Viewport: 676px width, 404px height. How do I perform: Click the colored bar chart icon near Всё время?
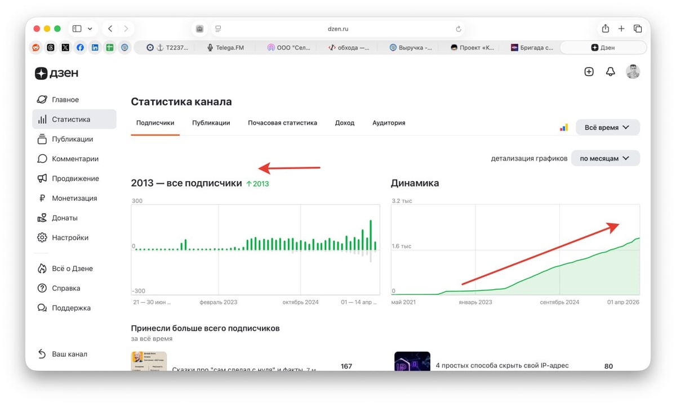563,128
